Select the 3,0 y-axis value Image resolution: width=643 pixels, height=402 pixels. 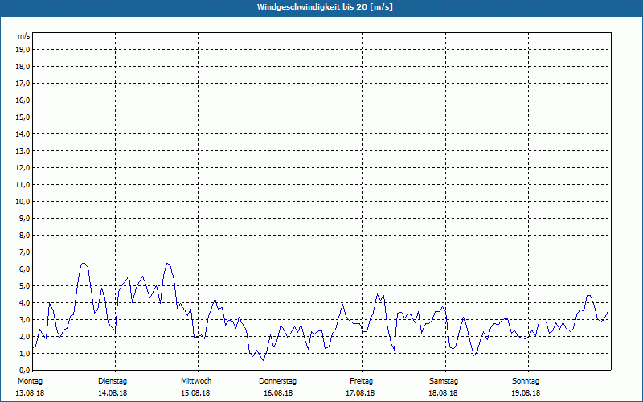pos(24,319)
